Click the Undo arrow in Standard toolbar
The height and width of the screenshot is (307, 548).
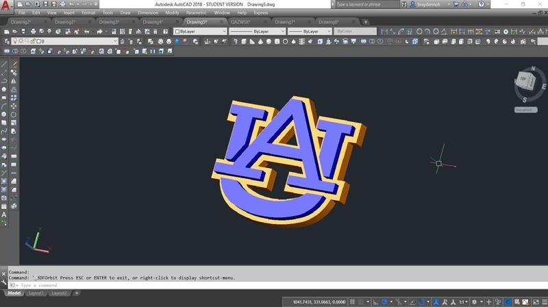[87, 32]
